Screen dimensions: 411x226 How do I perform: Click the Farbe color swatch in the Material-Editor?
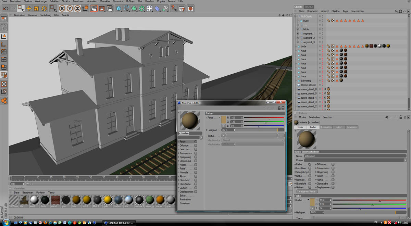(224, 119)
